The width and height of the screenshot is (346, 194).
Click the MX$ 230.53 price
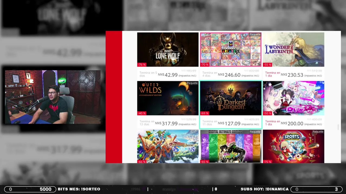292,75
